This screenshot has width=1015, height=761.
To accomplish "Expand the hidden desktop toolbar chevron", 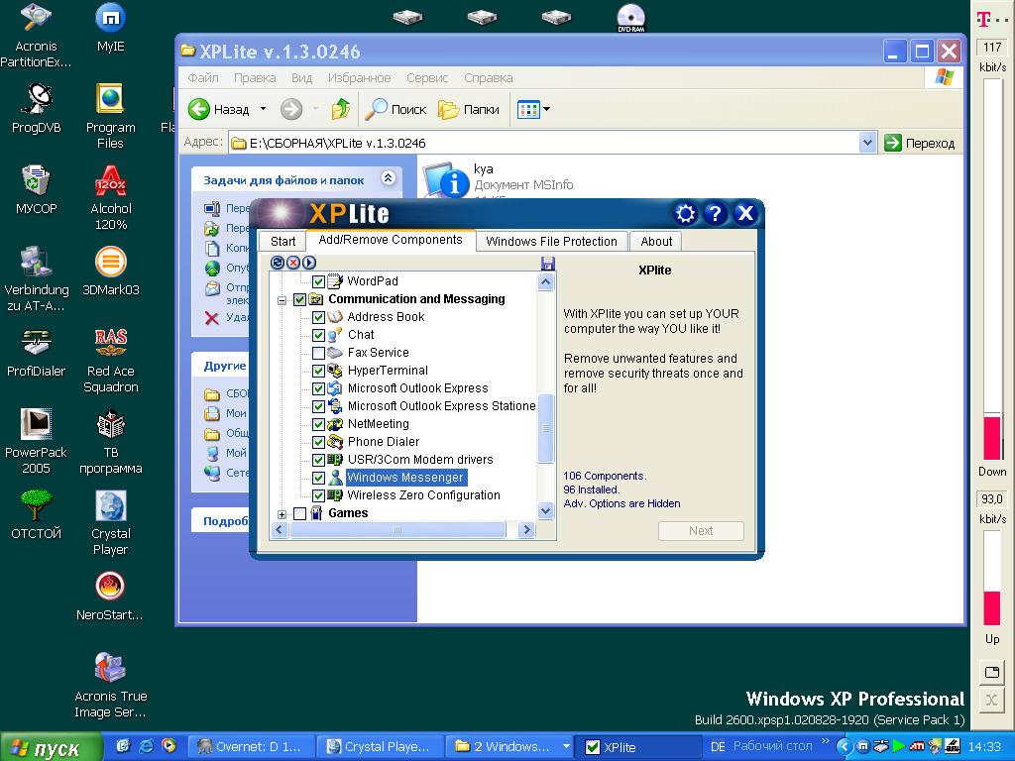I will pyautogui.click(x=825, y=741).
